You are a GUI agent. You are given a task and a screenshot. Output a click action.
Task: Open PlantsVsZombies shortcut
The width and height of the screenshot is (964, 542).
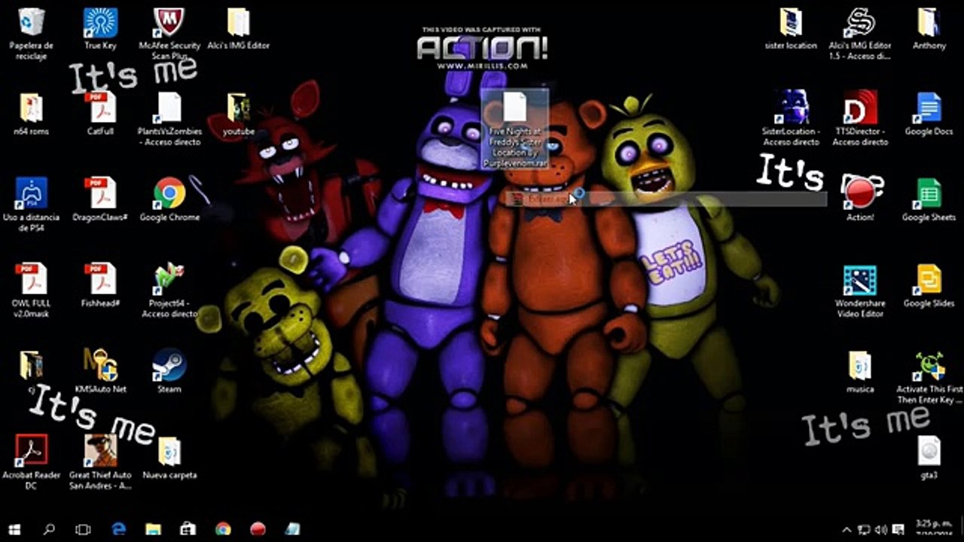coord(169,119)
